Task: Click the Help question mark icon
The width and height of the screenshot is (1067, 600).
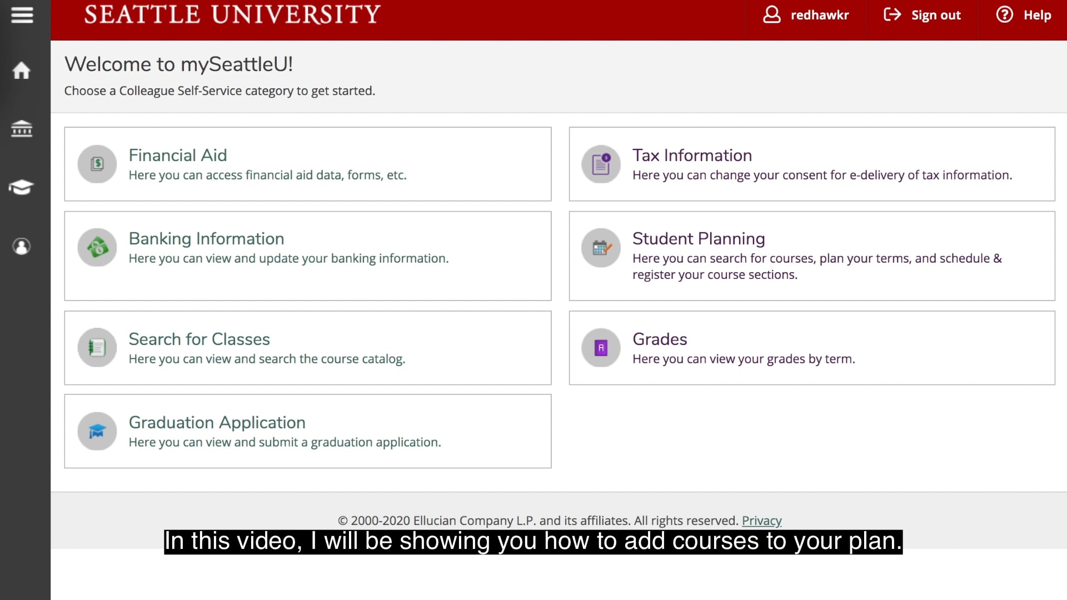Action: coord(1004,14)
